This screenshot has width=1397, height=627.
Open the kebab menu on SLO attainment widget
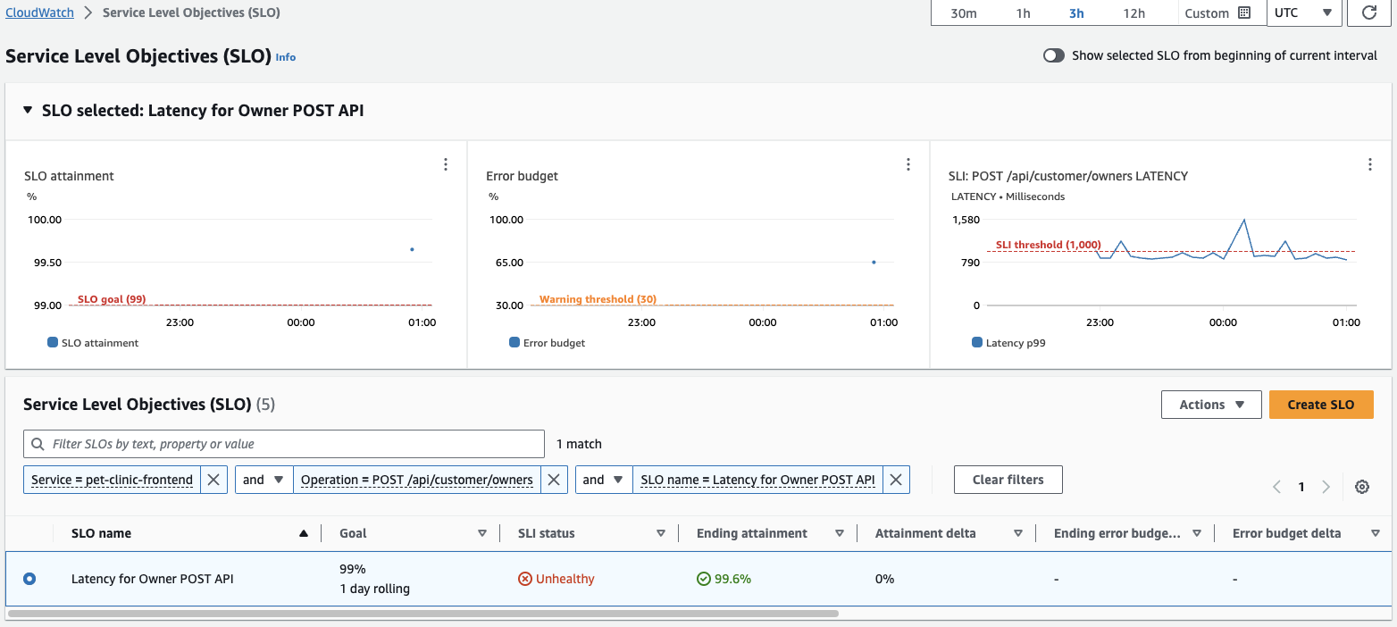pyautogui.click(x=446, y=164)
